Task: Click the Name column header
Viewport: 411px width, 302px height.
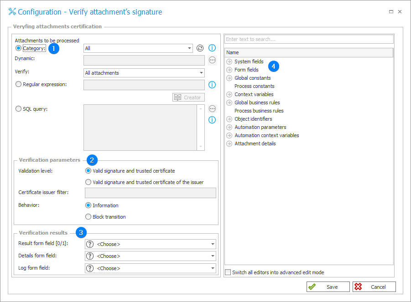Action: tap(309, 52)
